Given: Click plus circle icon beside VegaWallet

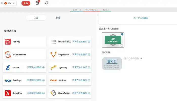Looking at the screenshot, I should (89, 55).
